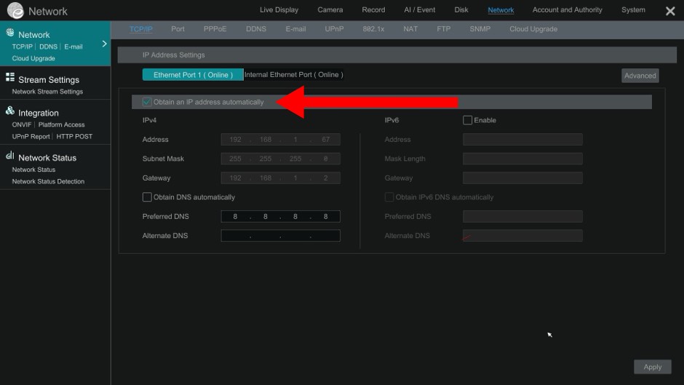Click the Network Status bars icon
This screenshot has height=385, width=684.
pos(10,156)
